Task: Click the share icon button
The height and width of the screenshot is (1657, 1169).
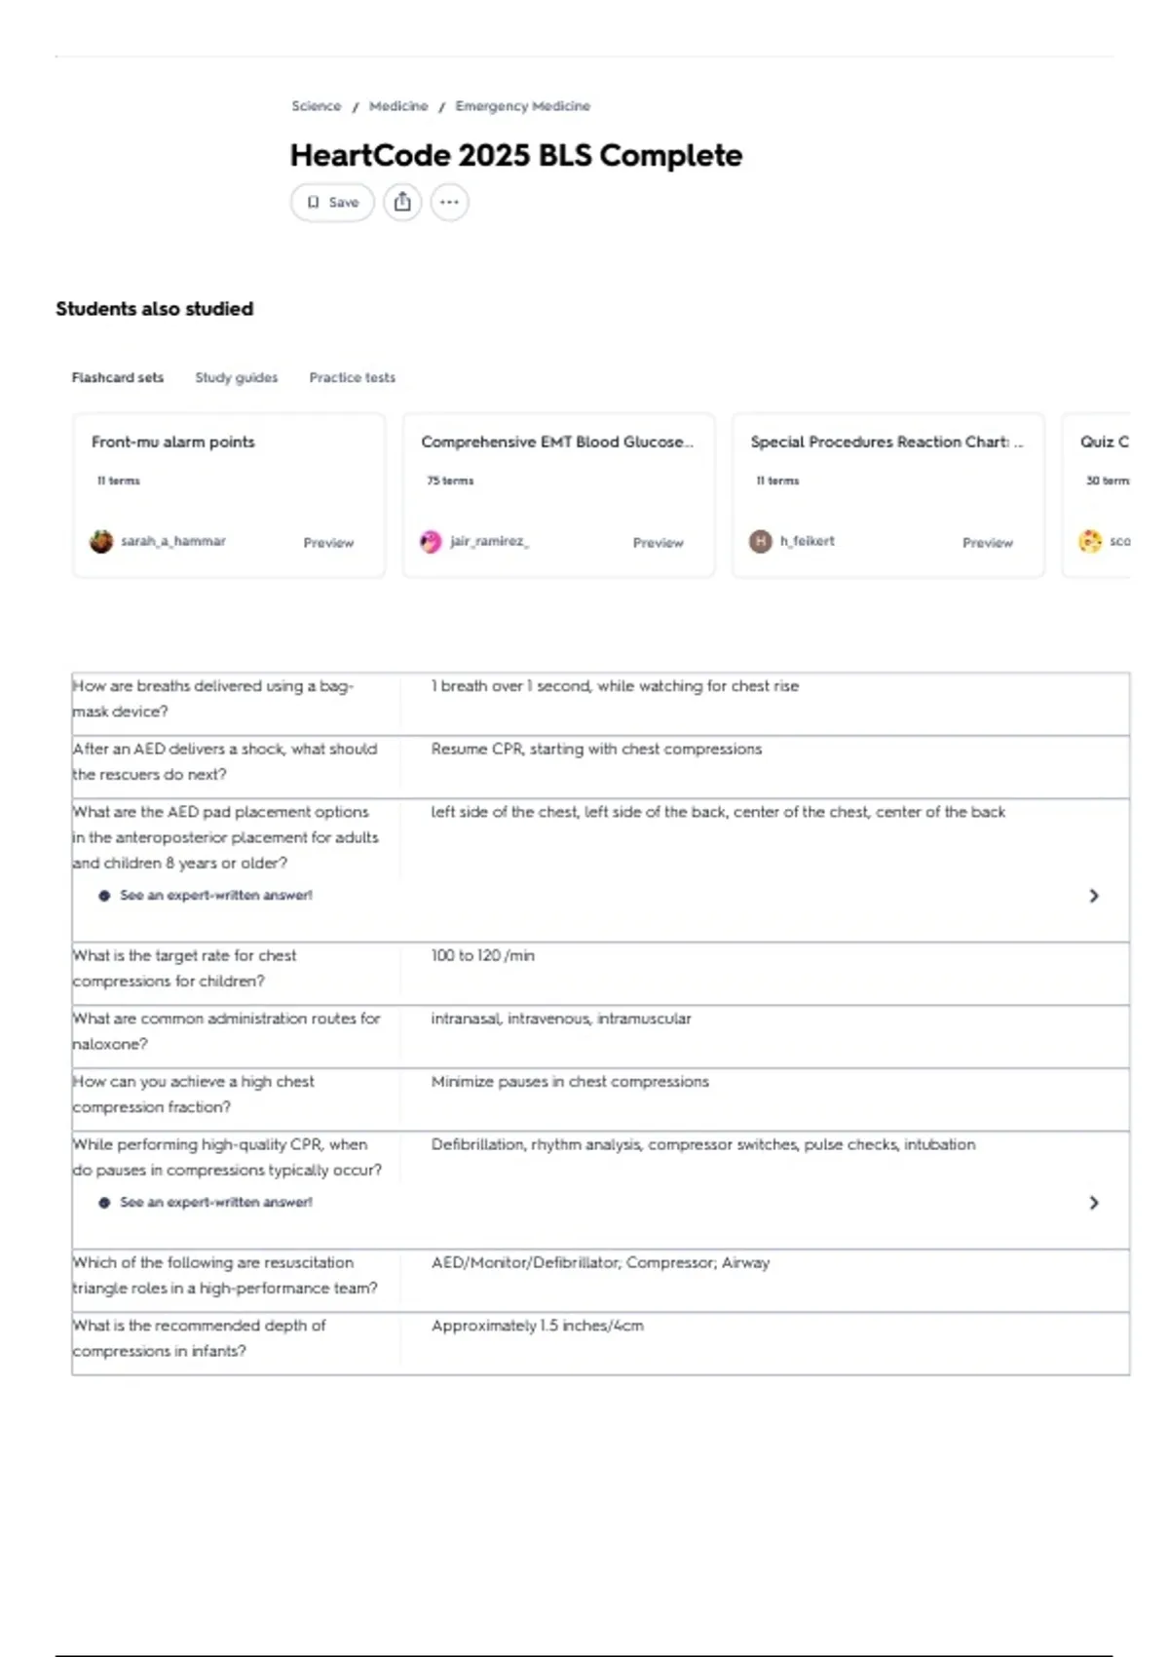Action: pyautogui.click(x=402, y=202)
